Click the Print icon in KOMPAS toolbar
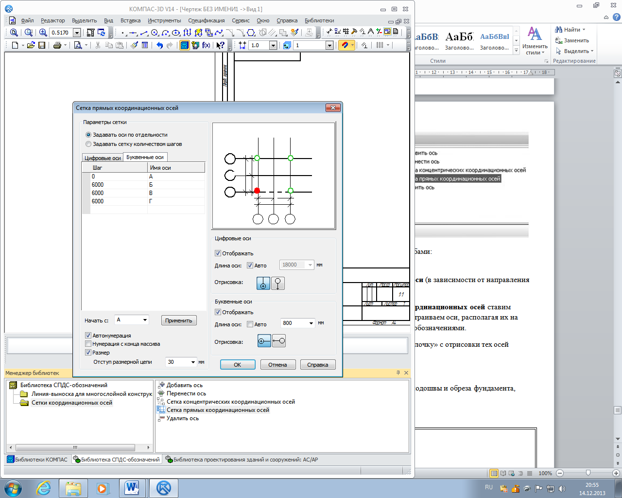The width and height of the screenshot is (622, 498). point(57,45)
